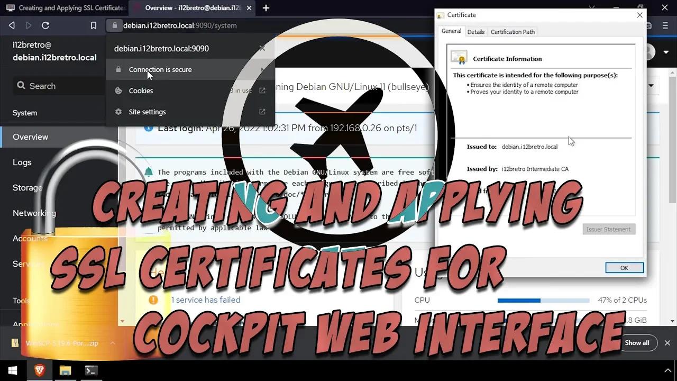Open the terminal icon in the taskbar
This screenshot has width=677, height=381.
[91, 370]
